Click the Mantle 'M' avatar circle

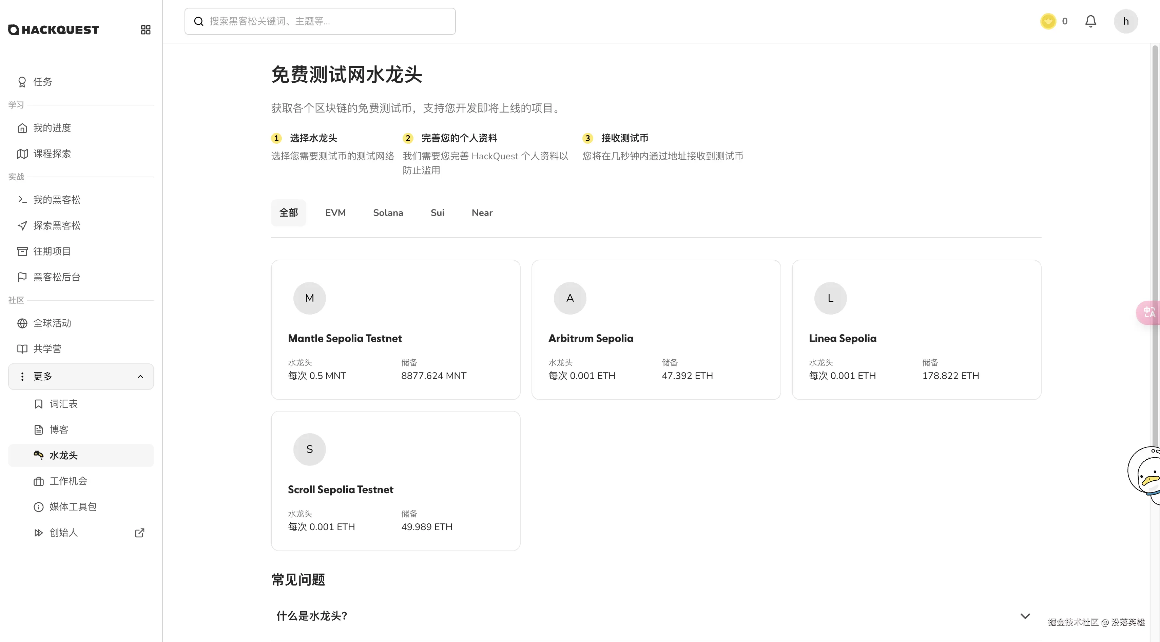[x=310, y=298]
